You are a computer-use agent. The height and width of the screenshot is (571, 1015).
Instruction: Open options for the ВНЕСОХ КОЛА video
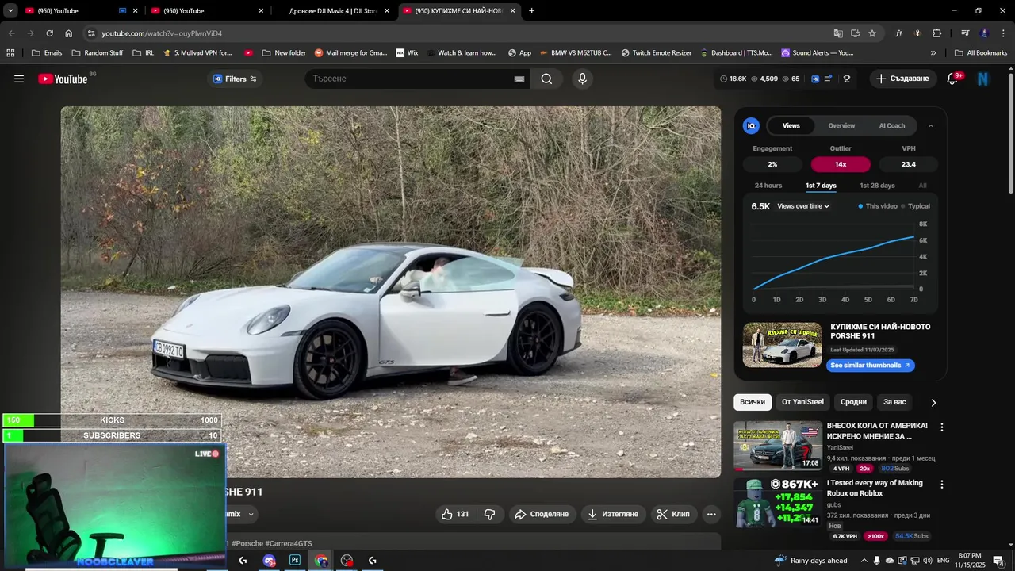pyautogui.click(x=942, y=427)
